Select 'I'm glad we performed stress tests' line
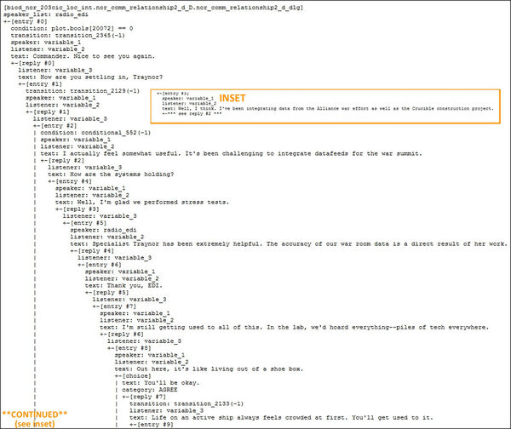Screen dimensions: 511x429 [x=142, y=203]
